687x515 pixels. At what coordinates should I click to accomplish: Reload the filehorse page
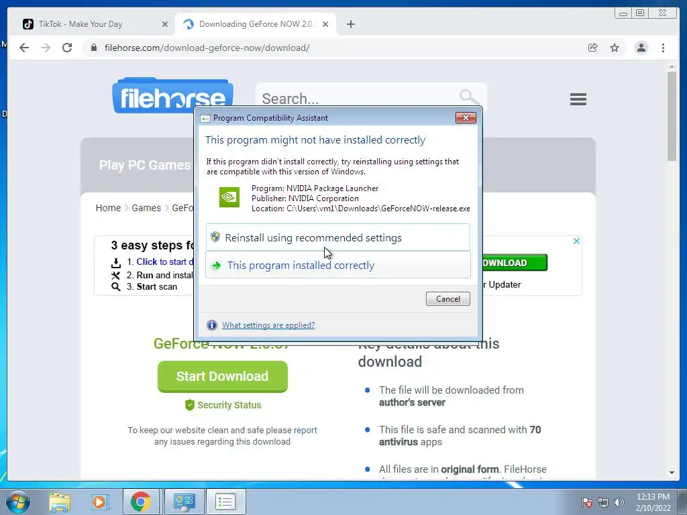point(67,48)
